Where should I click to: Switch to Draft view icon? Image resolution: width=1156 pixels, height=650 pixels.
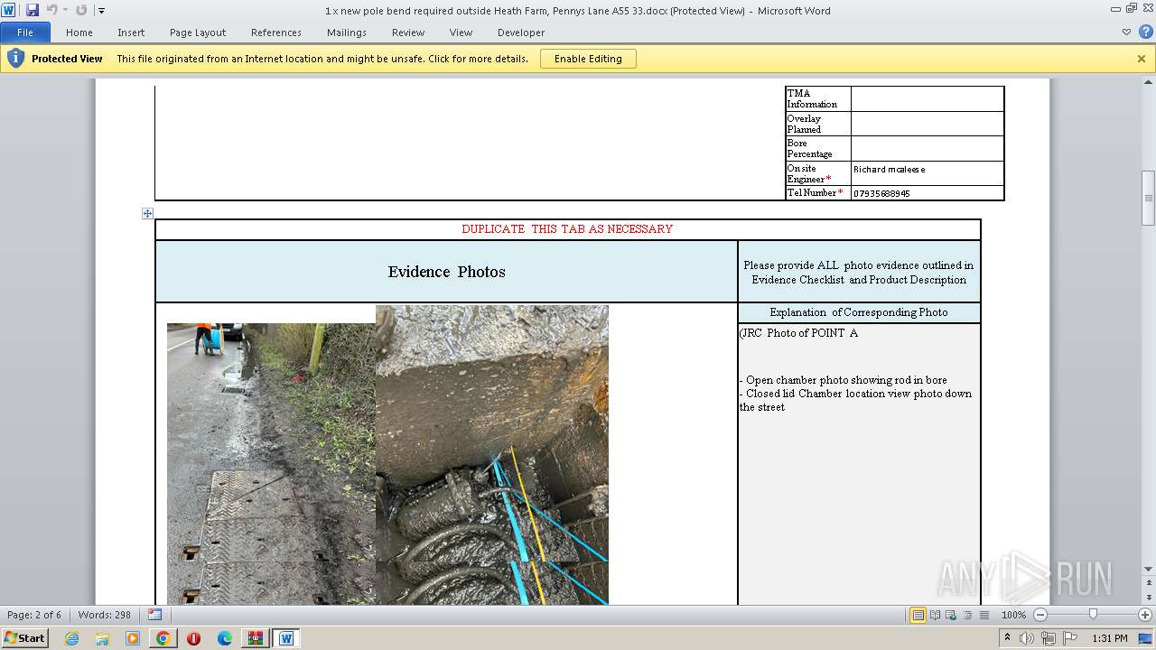(x=984, y=615)
